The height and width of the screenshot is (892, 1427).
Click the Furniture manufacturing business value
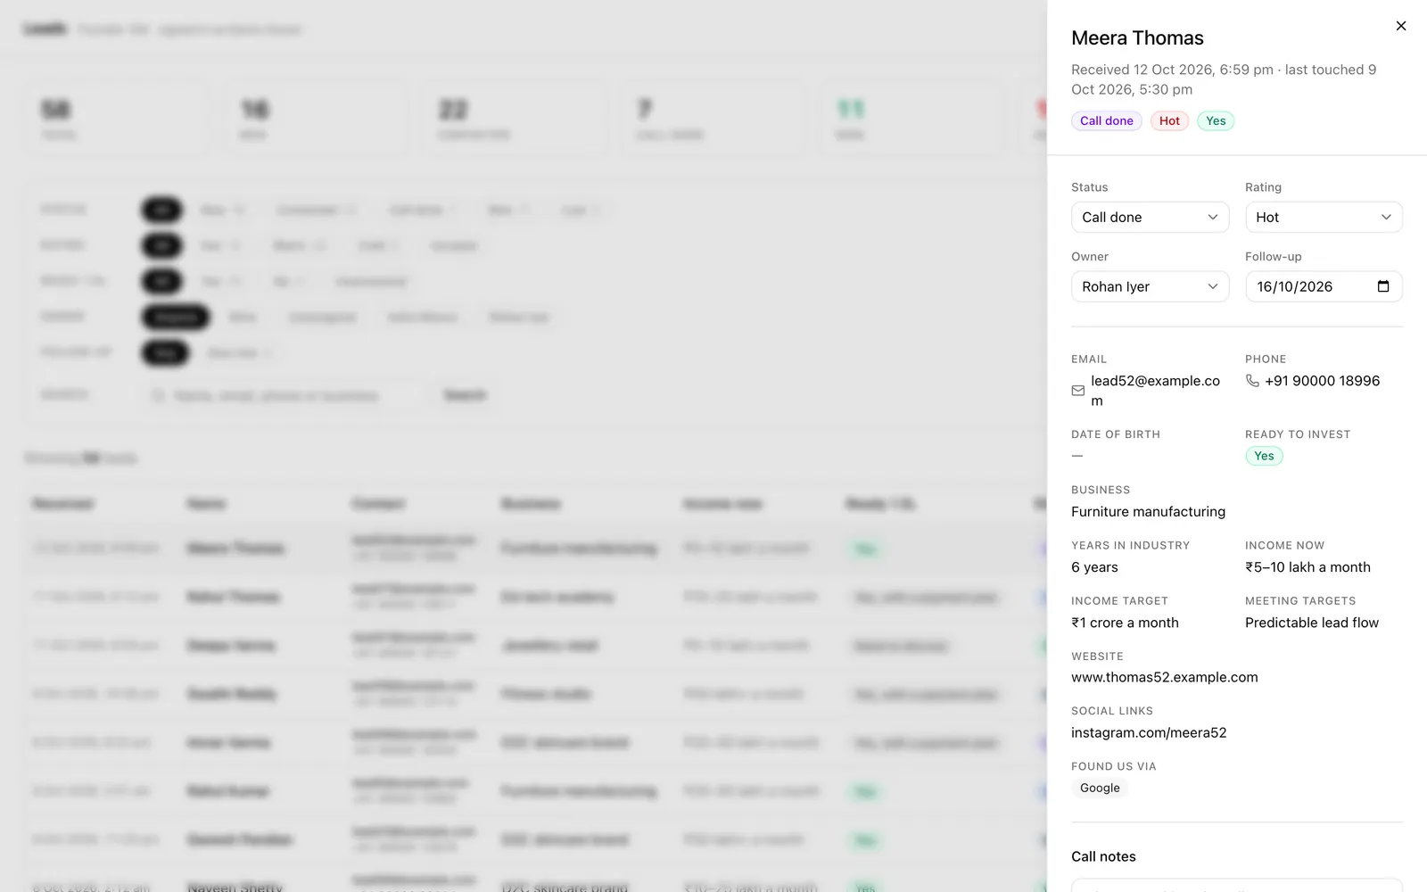(1148, 511)
